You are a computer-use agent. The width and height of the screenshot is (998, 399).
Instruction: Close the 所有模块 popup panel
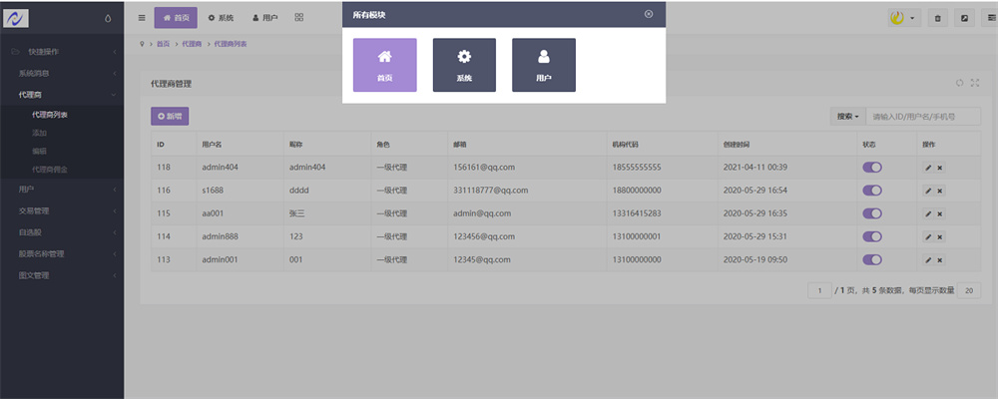(649, 14)
